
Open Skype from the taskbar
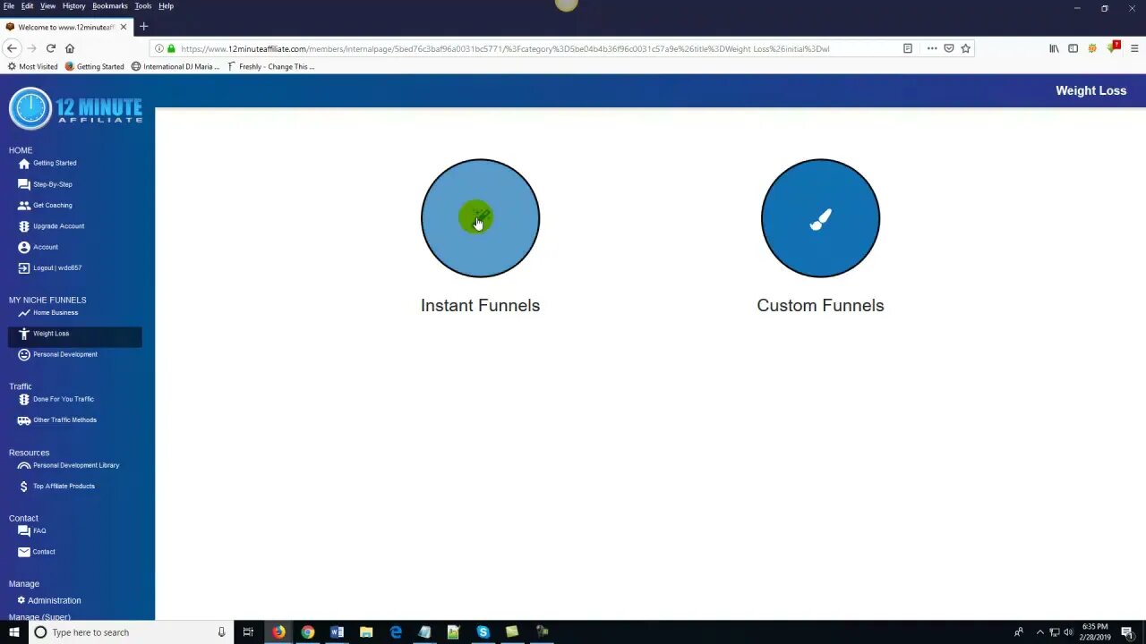[483, 632]
